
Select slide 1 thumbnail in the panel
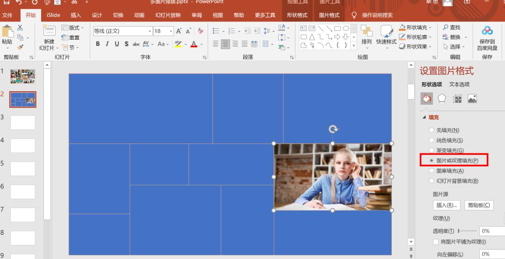tap(23, 76)
